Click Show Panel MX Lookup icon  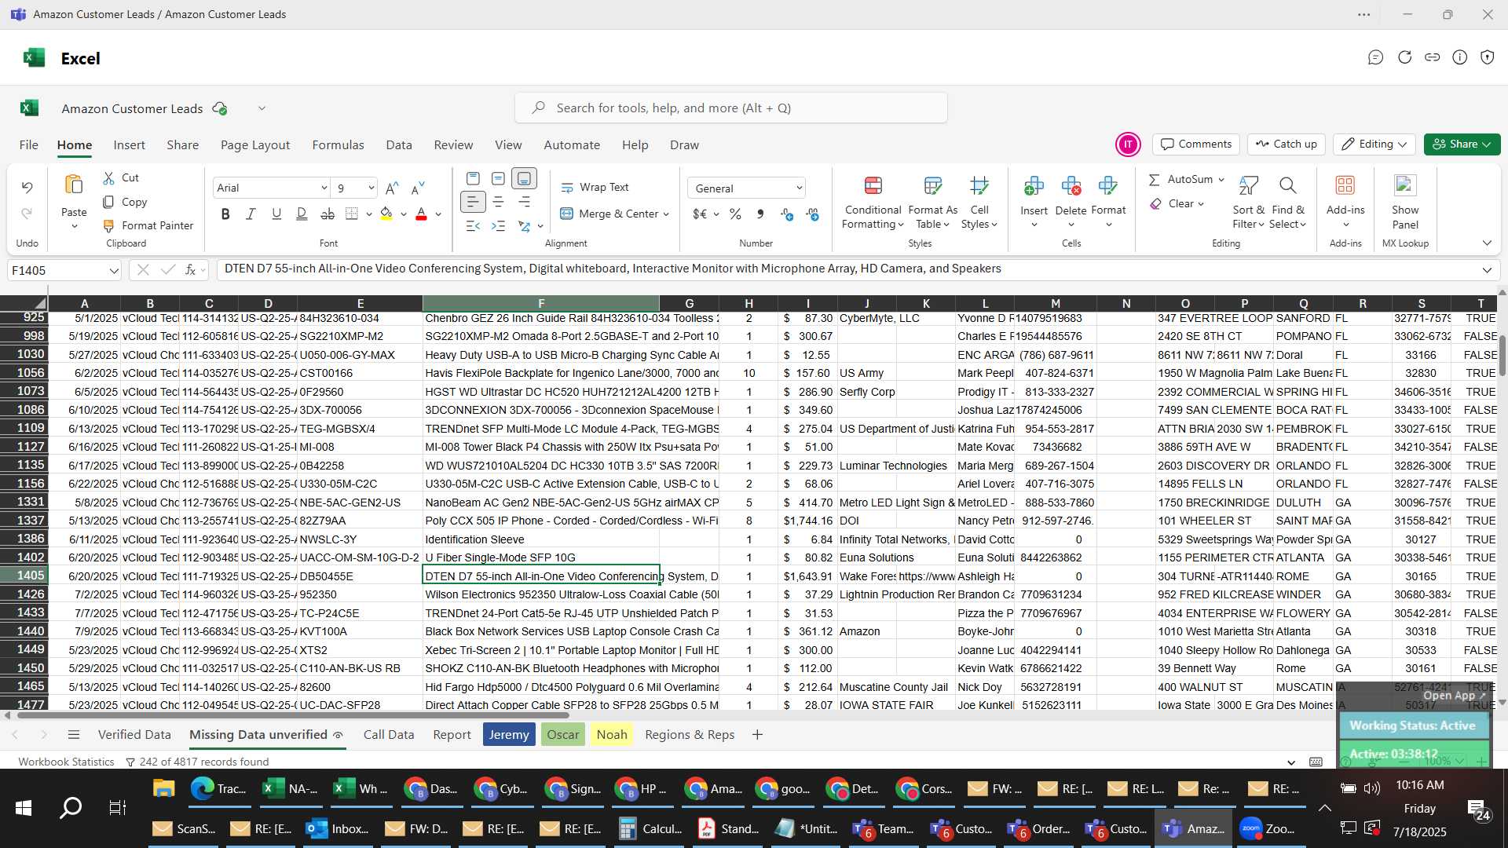pos(1404,185)
